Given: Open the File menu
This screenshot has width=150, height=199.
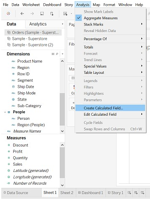Looking at the screenshot, I should click(x=6, y=5).
